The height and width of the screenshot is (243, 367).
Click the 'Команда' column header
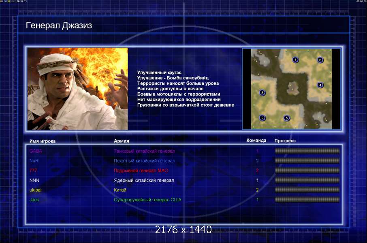(256, 141)
